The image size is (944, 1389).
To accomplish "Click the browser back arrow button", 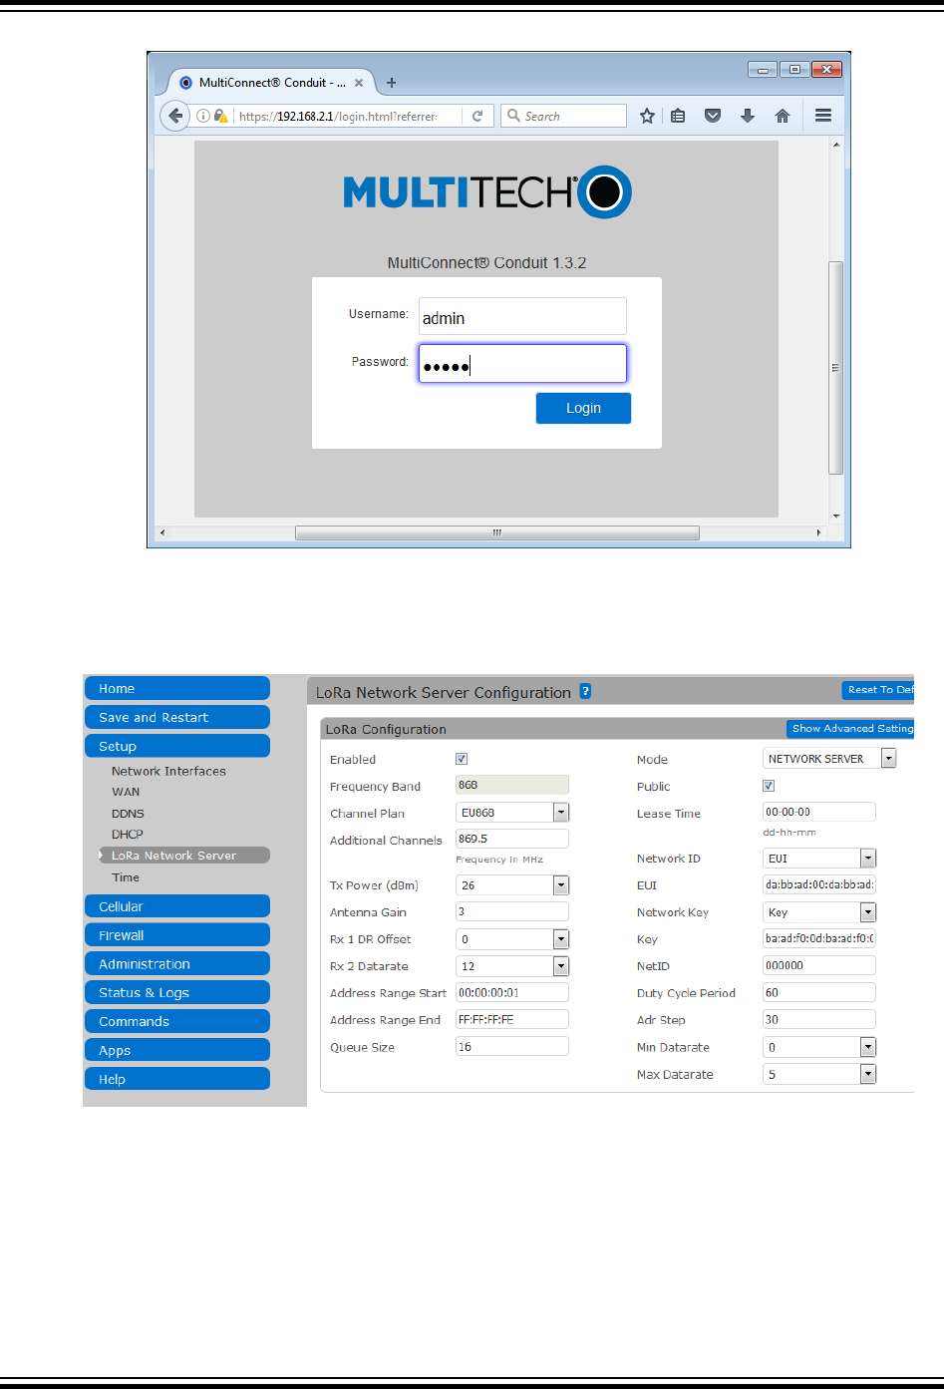I will click(175, 116).
